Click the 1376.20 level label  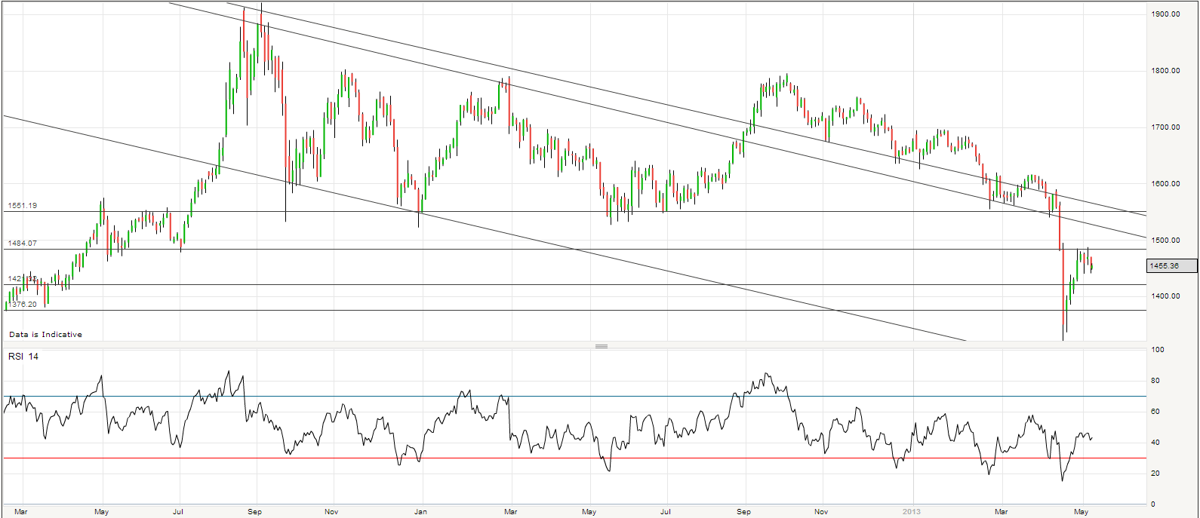point(24,305)
